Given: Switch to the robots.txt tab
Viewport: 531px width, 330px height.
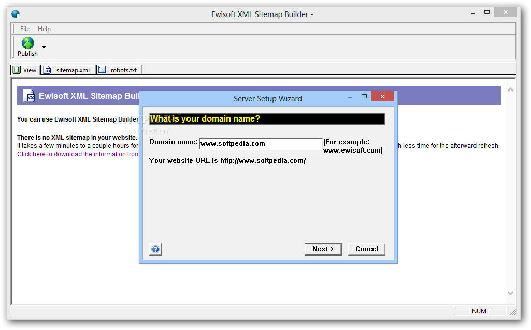Looking at the screenshot, I should click(x=119, y=70).
